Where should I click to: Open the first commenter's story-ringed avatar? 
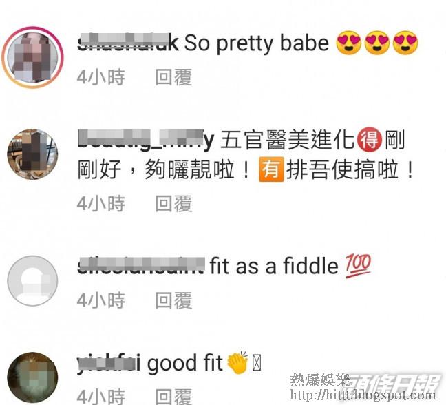(x=33, y=57)
